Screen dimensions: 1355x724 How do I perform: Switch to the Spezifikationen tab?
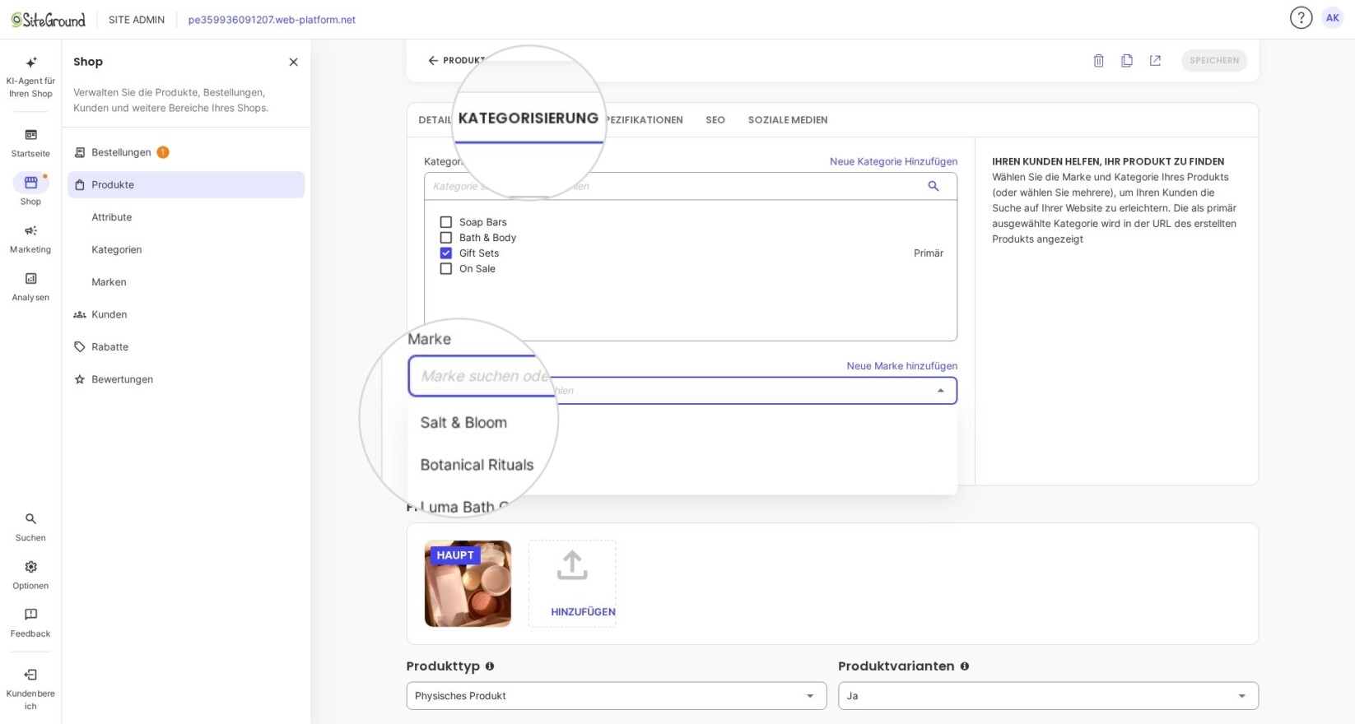point(644,120)
